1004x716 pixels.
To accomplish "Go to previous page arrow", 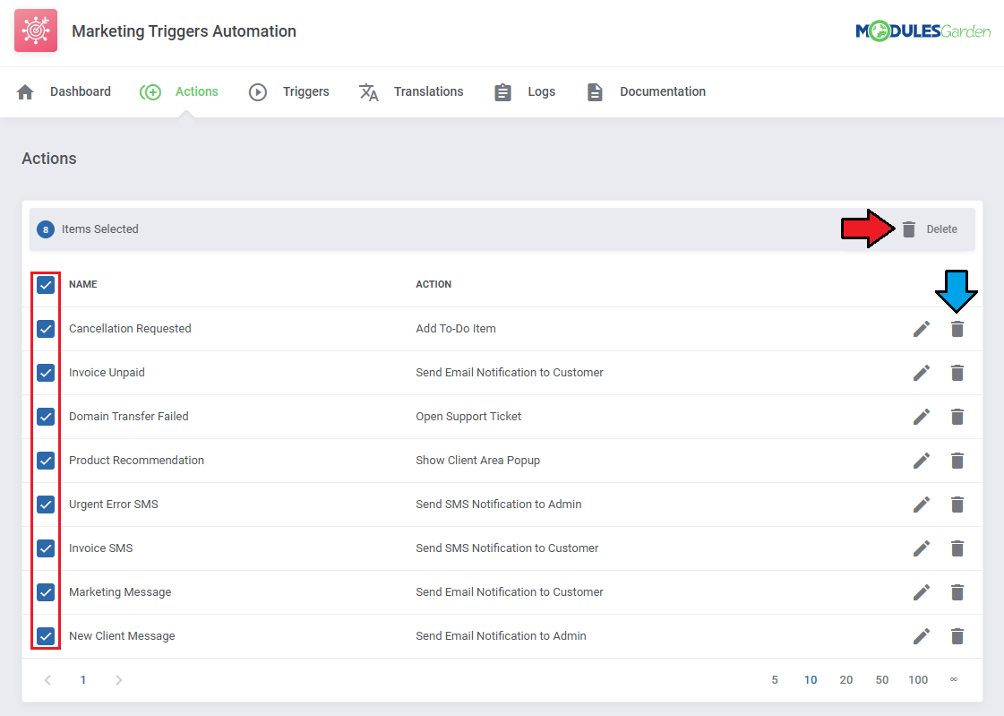I will (x=47, y=680).
